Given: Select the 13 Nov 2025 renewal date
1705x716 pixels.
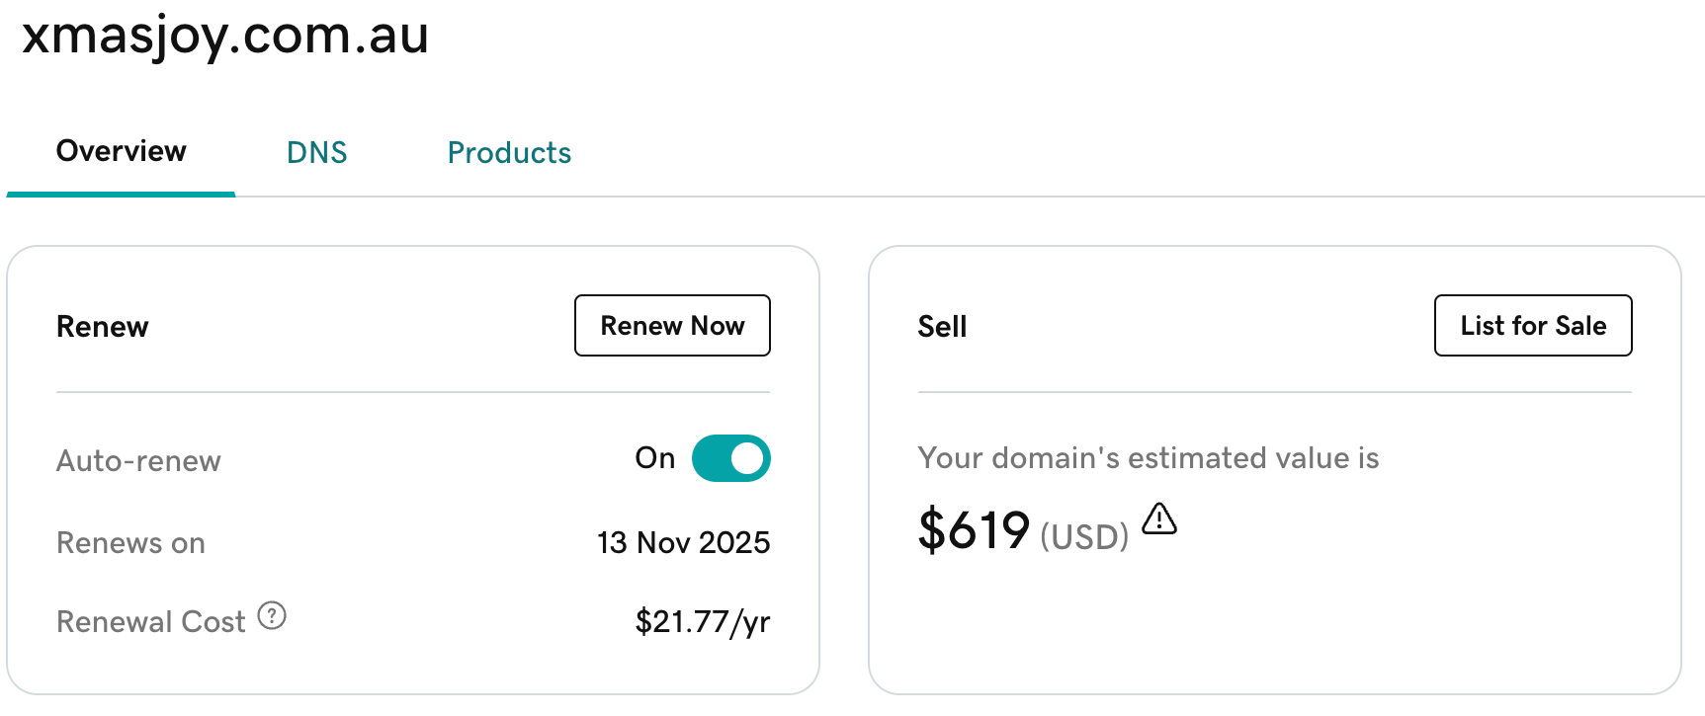Looking at the screenshot, I should [x=683, y=542].
